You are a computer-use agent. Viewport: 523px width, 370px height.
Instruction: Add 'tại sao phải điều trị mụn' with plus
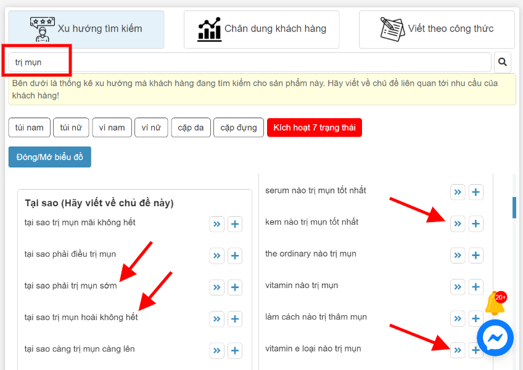pos(235,255)
